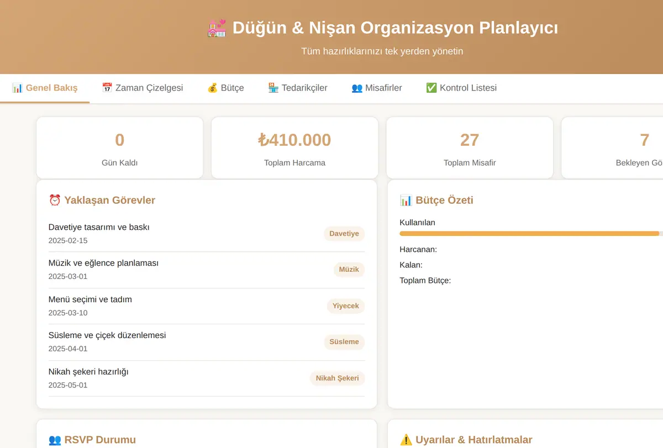Open the Kontrol Listesi tab
Image resolution: width=663 pixels, height=448 pixels.
pos(461,88)
